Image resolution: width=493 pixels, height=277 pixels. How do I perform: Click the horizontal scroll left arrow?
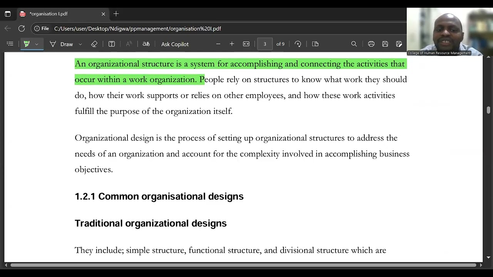click(6, 265)
